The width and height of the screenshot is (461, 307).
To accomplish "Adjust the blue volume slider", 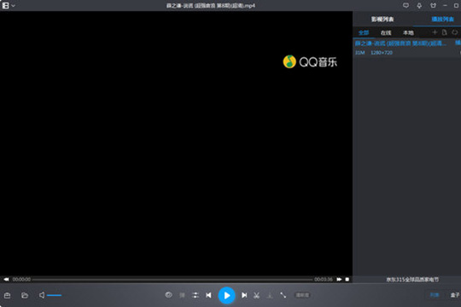I will tap(54, 295).
